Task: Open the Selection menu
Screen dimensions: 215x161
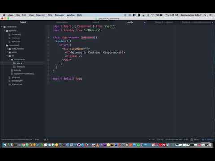Action: coord(41,15)
